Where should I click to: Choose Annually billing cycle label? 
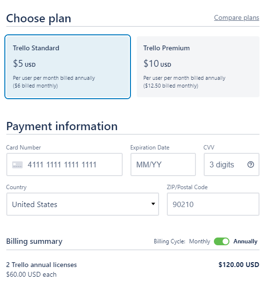[245, 241]
